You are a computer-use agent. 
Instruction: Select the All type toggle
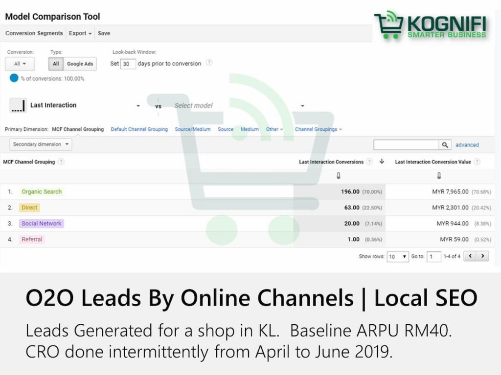(x=56, y=64)
